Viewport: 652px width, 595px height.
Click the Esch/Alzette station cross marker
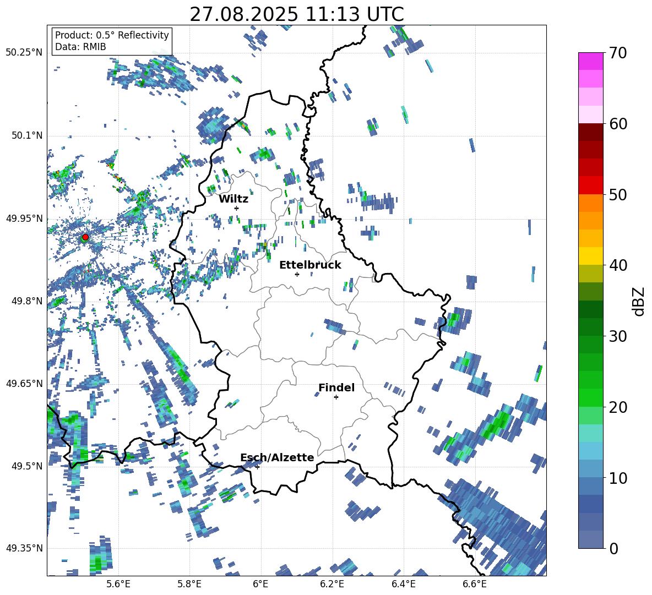tap(257, 467)
